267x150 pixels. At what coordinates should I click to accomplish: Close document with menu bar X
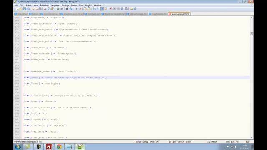252,5
